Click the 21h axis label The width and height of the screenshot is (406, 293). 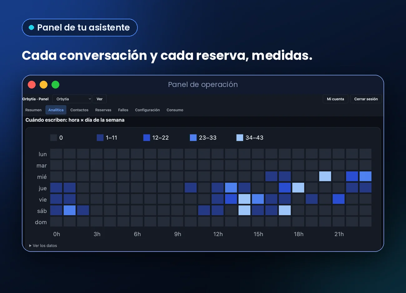pyautogui.click(x=339, y=234)
